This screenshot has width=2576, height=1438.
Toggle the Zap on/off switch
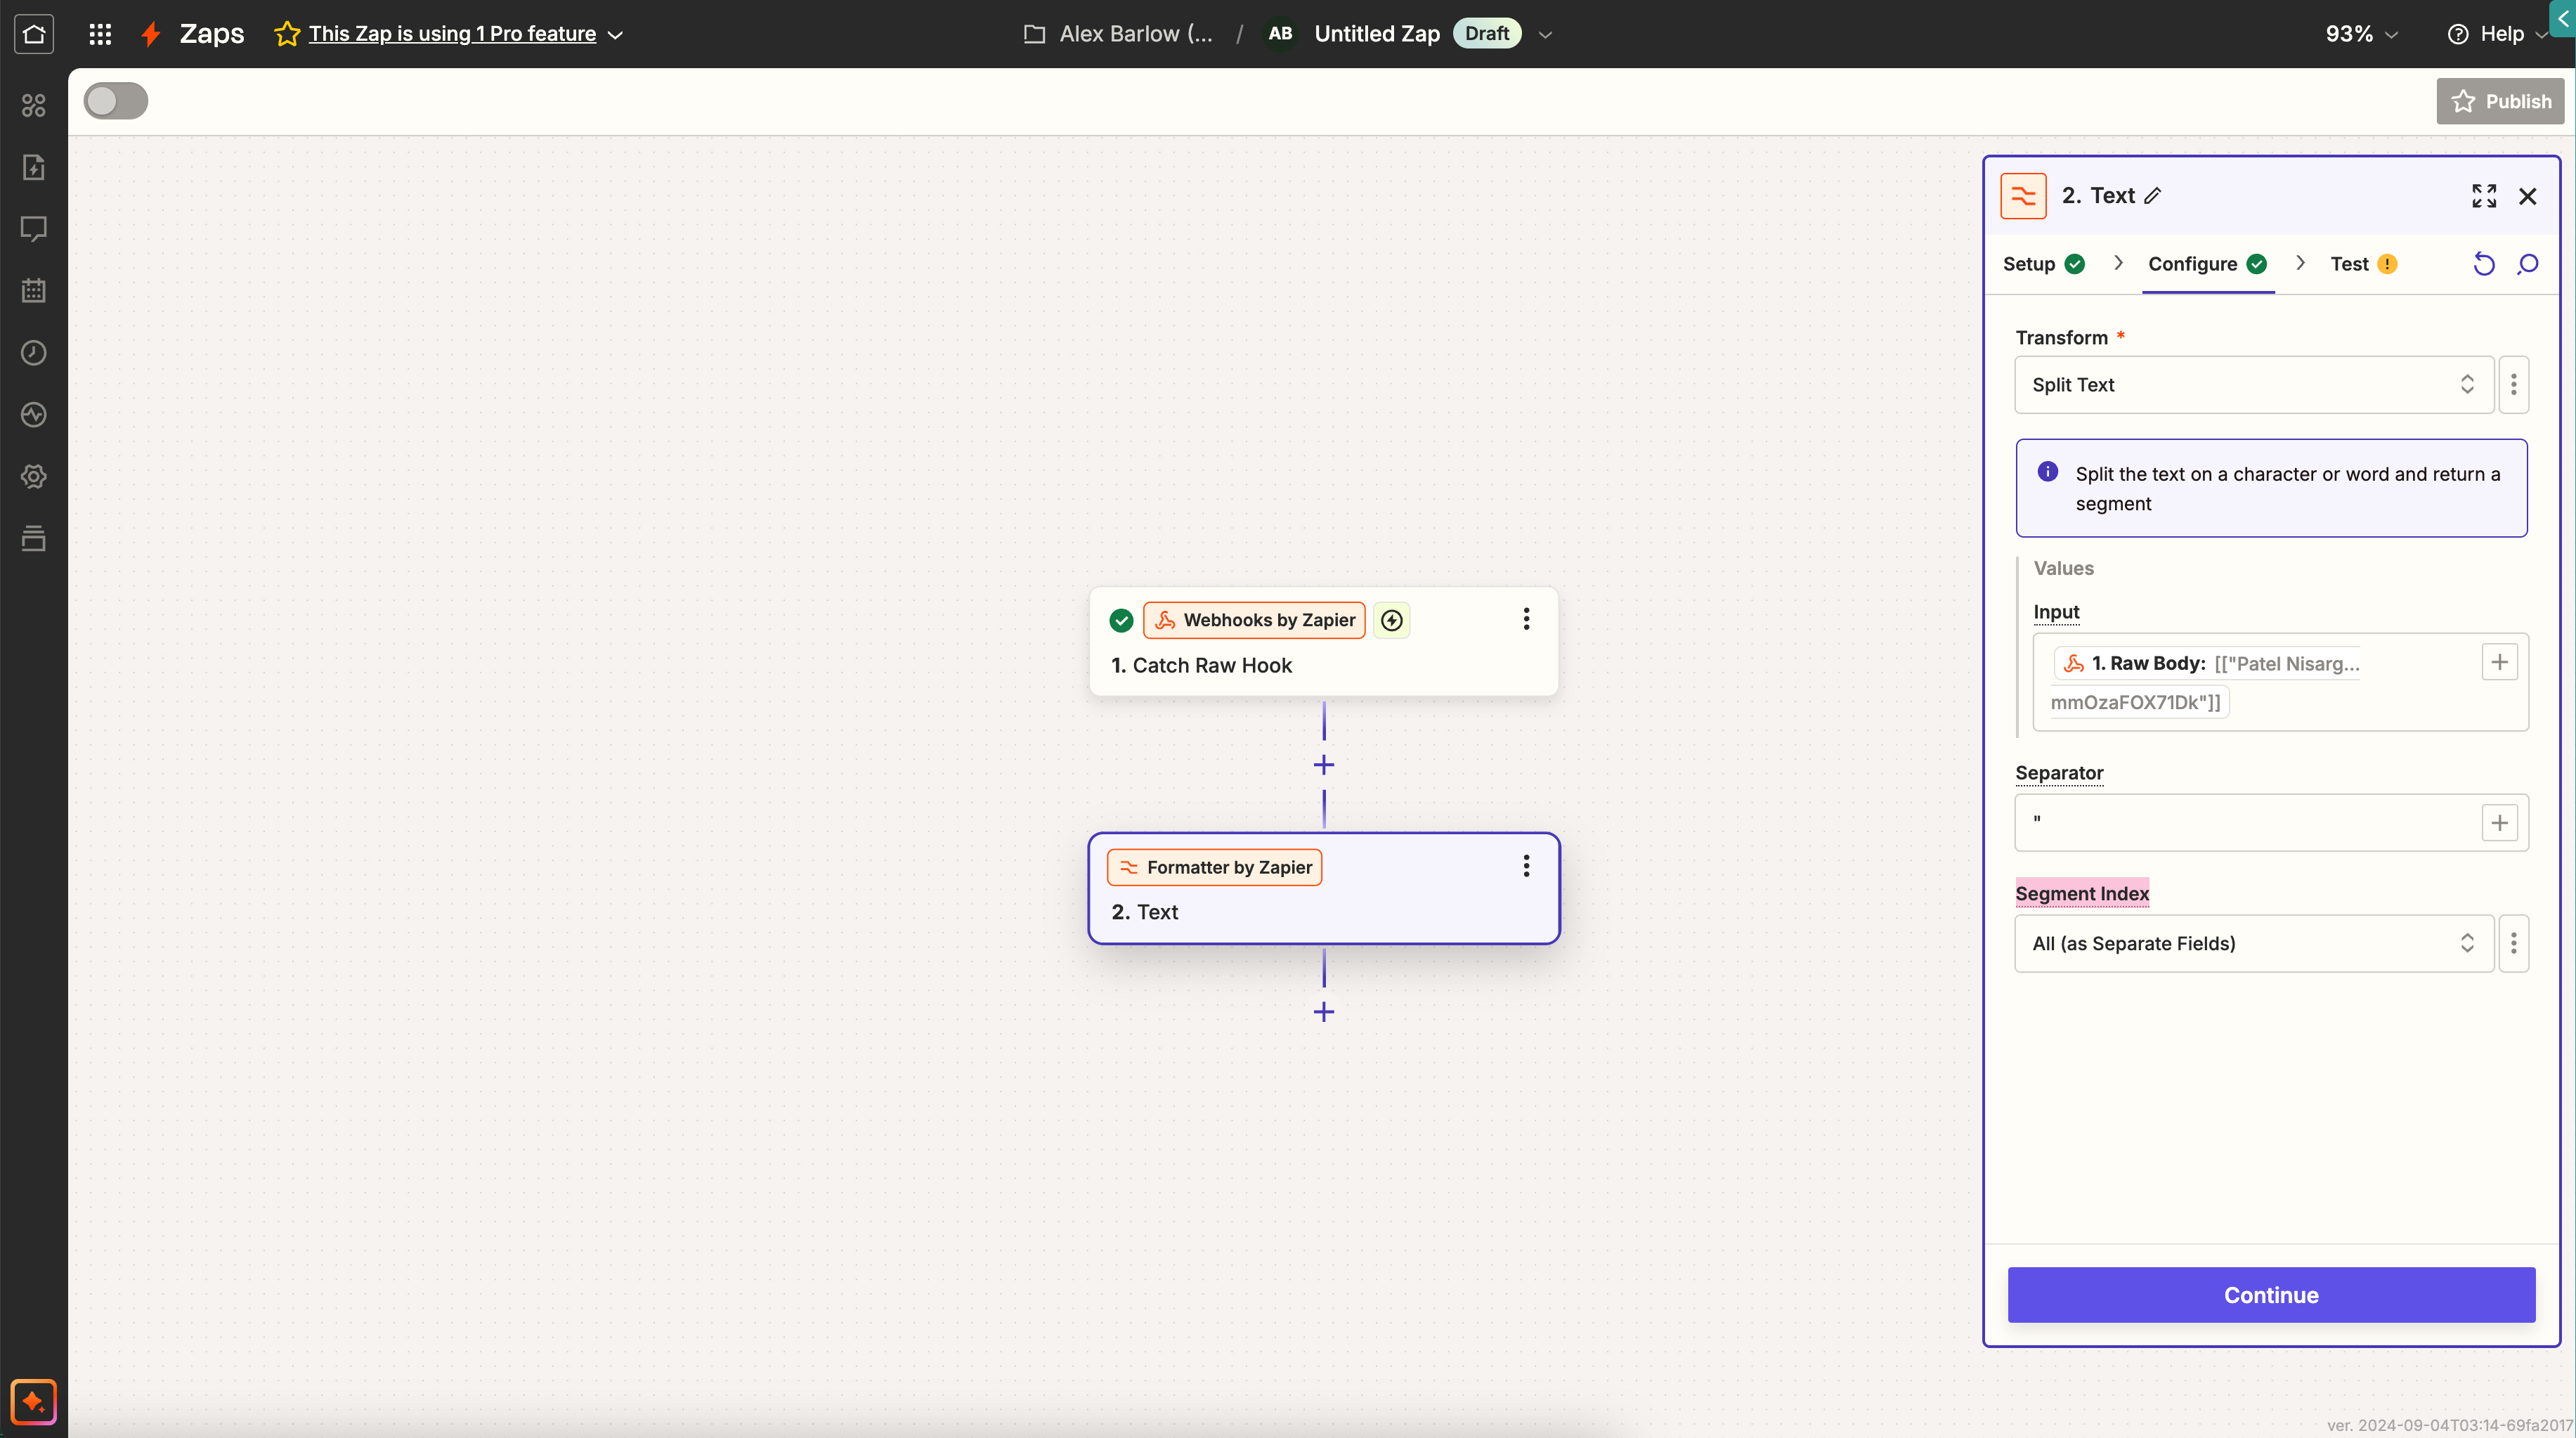tap(116, 101)
